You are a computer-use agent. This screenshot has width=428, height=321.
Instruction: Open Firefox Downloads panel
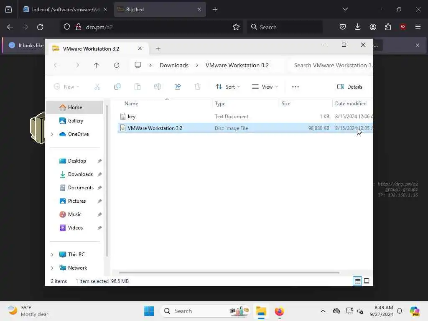point(358,27)
